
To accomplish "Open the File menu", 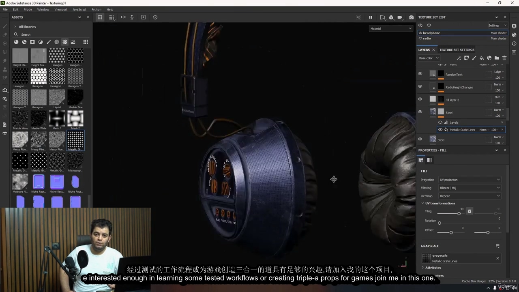I will point(5,9).
